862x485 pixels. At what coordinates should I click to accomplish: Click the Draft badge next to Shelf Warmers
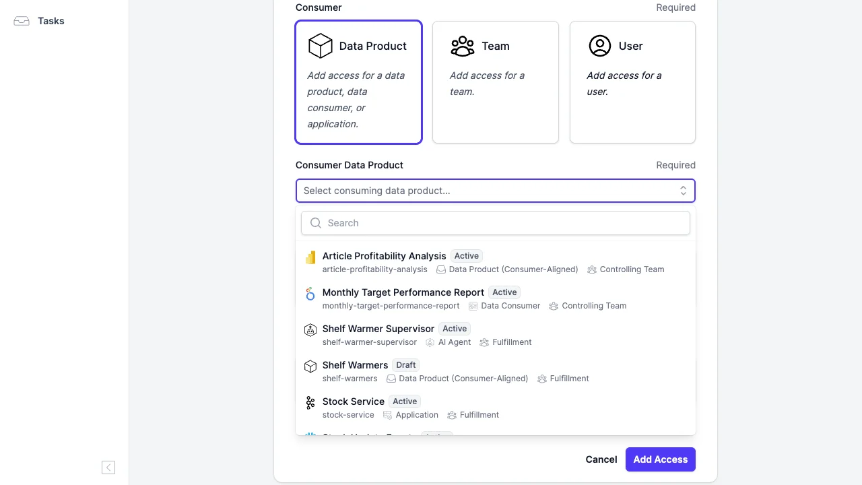point(406,365)
